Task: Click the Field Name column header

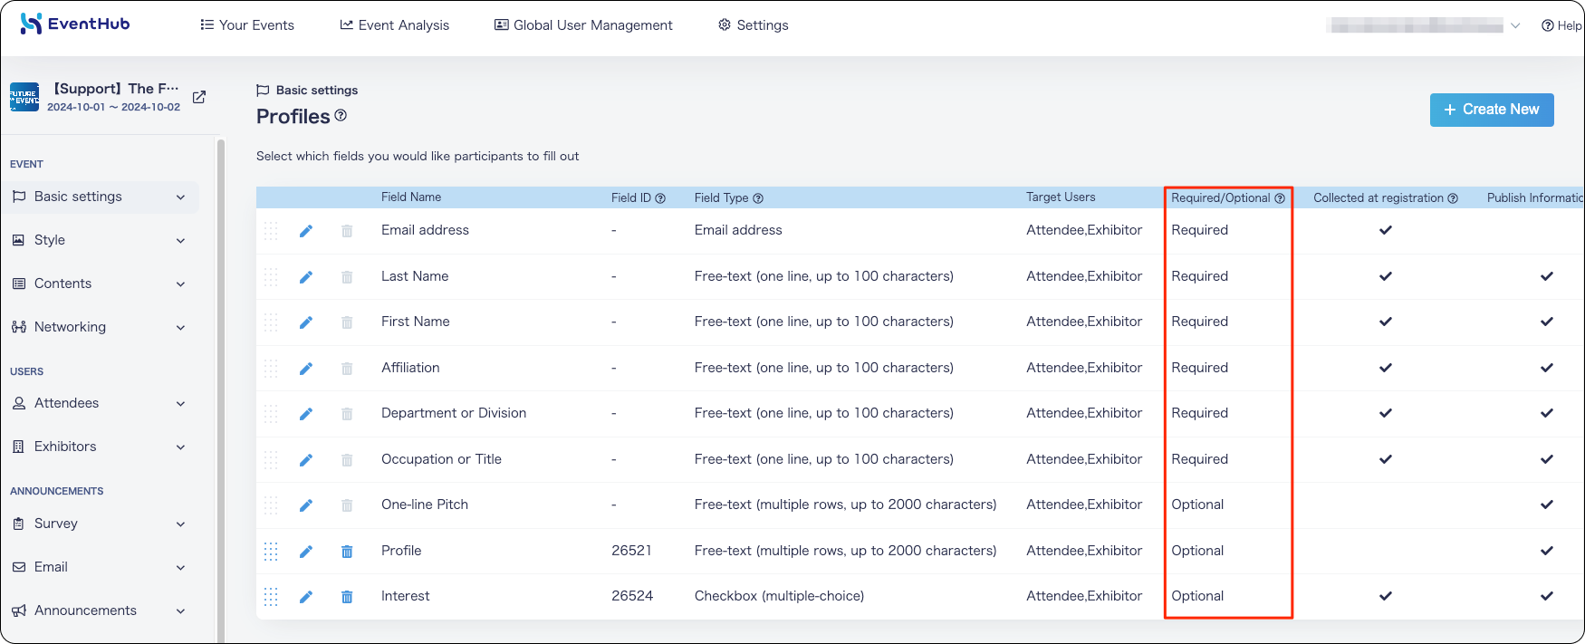Action: pos(411,197)
